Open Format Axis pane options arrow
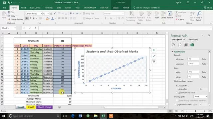This screenshot has height=119, width=213. (203, 35)
